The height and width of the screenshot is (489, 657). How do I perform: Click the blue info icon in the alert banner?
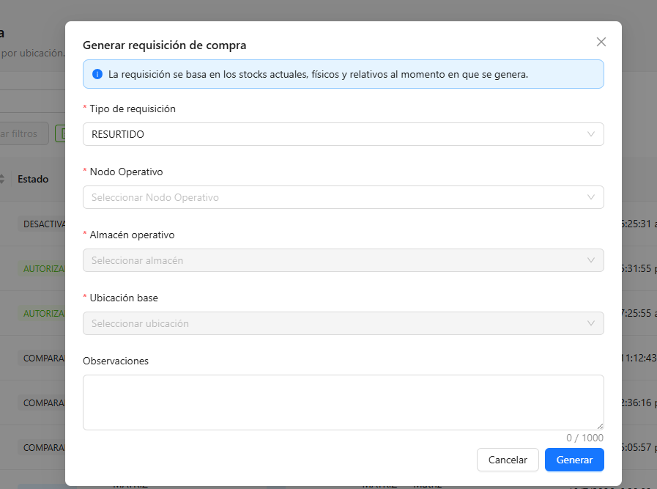point(97,74)
